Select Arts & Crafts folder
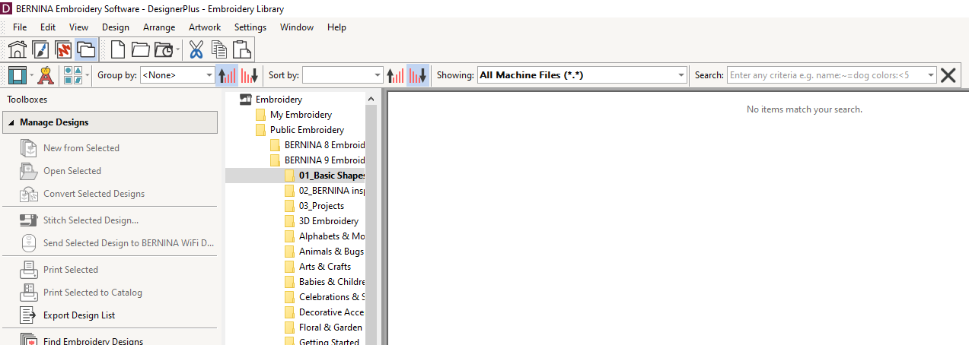Screen dimensions: 969x345 coord(325,267)
